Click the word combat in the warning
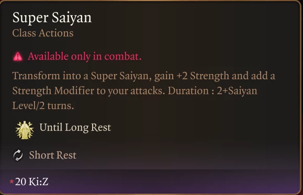Screen dimensions: 303x195 tap(122, 56)
